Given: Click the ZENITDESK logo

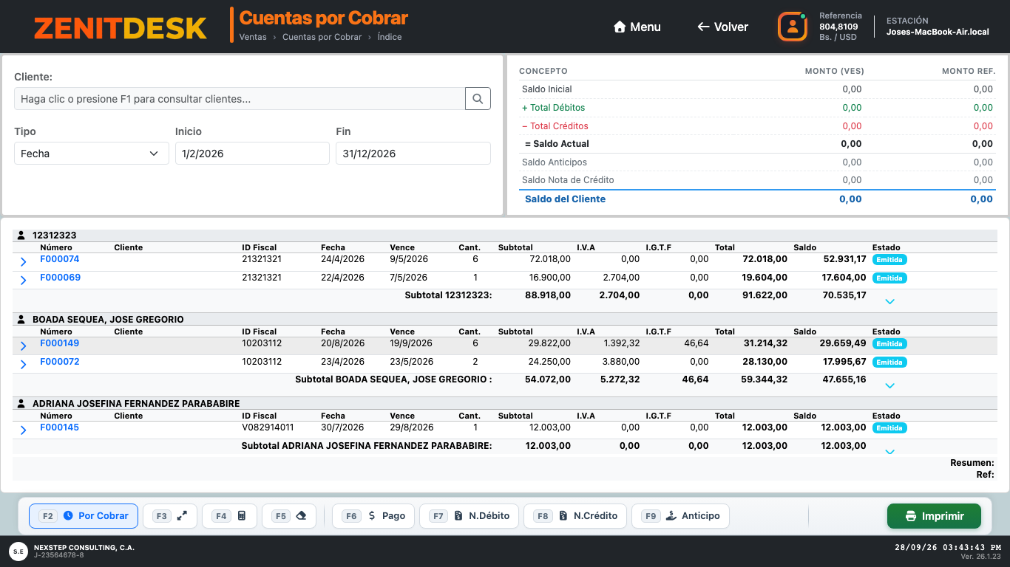Looking at the screenshot, I should click(x=121, y=27).
